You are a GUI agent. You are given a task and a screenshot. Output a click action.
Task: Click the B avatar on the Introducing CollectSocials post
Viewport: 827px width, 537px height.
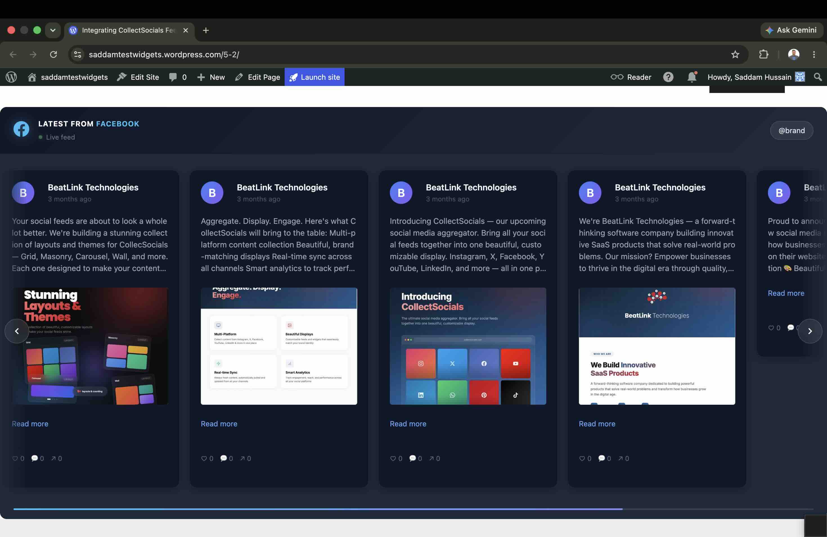pyautogui.click(x=401, y=193)
